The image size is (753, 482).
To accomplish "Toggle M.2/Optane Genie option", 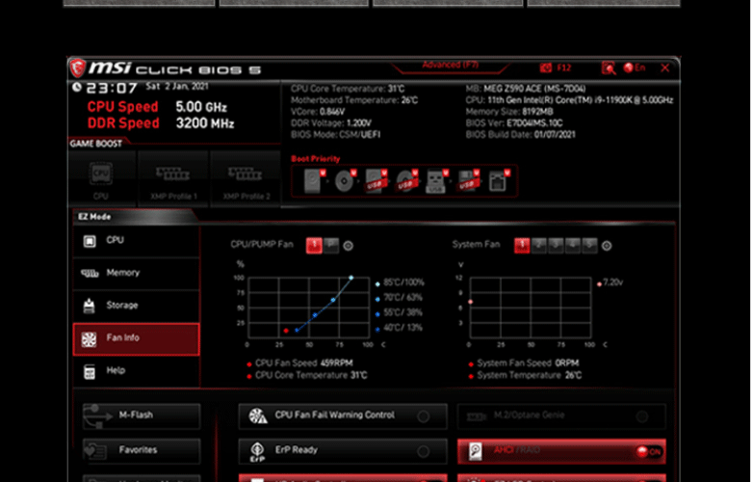I will point(561,415).
